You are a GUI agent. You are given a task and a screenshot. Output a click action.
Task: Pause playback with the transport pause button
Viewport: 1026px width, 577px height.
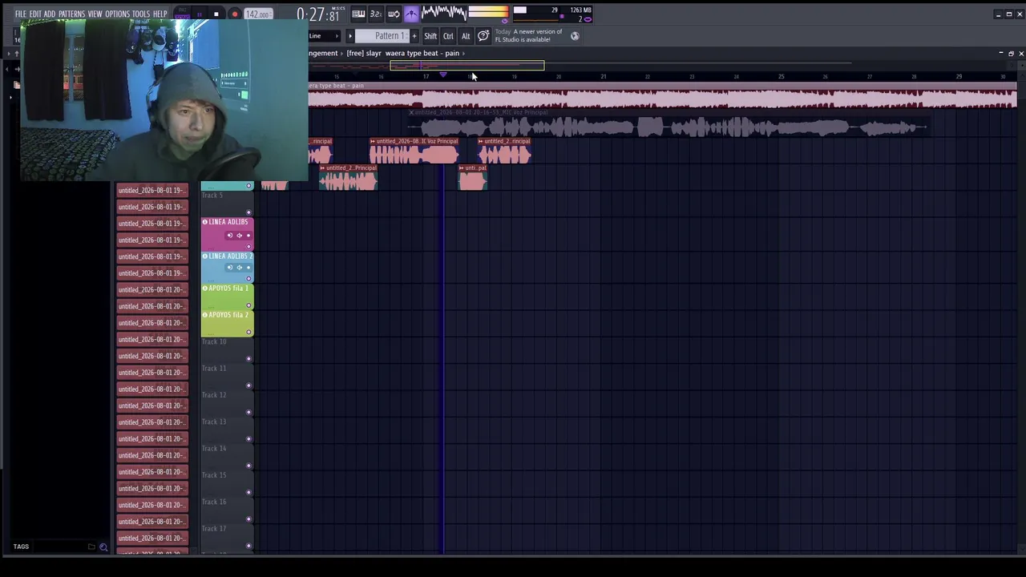199,14
